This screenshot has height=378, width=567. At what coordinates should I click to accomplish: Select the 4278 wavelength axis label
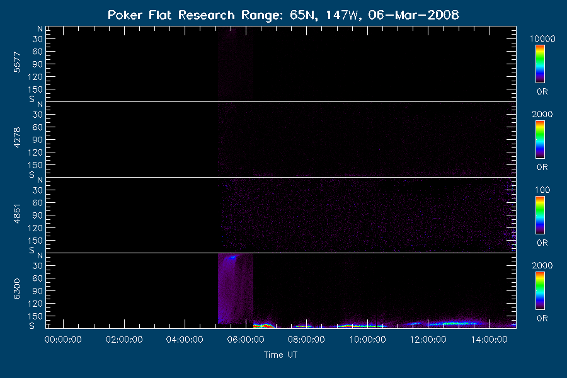point(17,137)
